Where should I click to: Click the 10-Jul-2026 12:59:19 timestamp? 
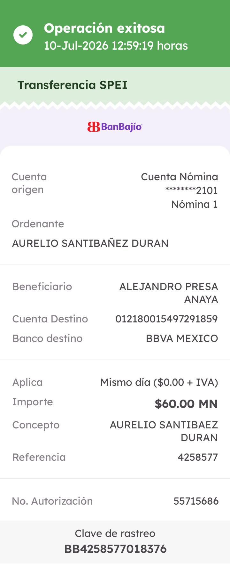(x=116, y=46)
